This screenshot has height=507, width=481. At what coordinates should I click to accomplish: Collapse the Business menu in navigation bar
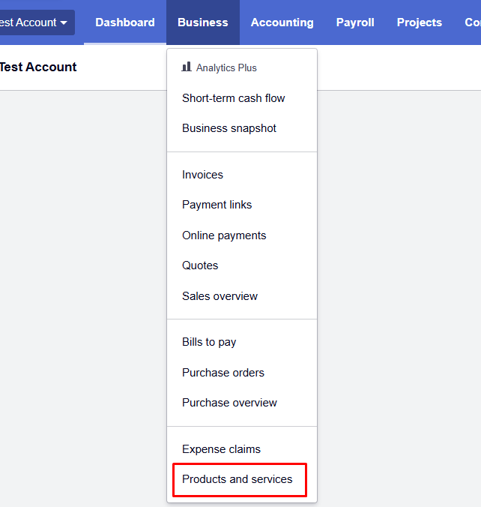click(203, 22)
